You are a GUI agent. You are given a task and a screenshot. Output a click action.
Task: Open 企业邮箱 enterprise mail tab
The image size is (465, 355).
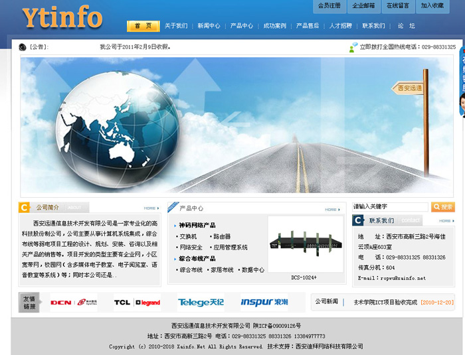point(363,6)
